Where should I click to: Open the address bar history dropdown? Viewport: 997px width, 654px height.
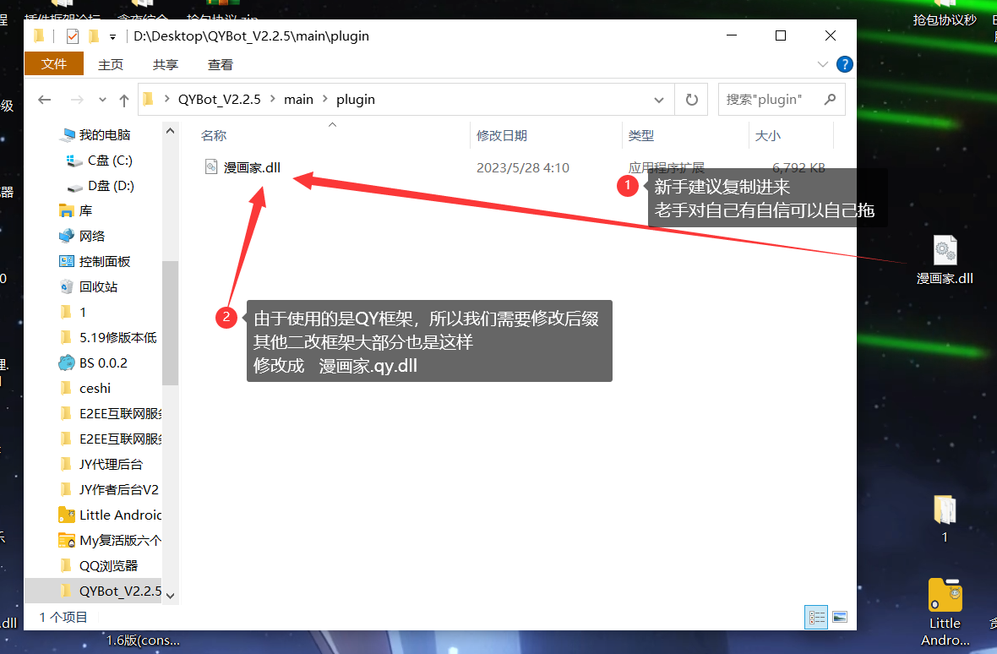click(x=659, y=99)
